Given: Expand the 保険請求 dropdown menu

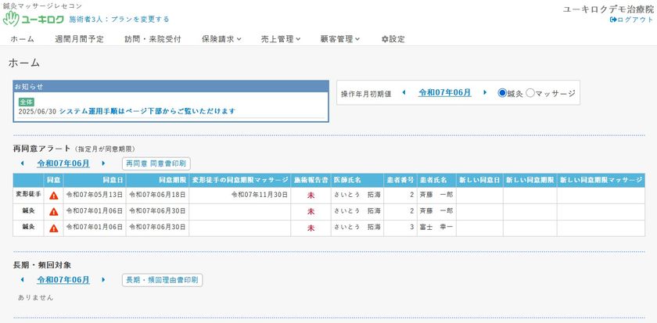Looking at the screenshot, I should pos(221,39).
